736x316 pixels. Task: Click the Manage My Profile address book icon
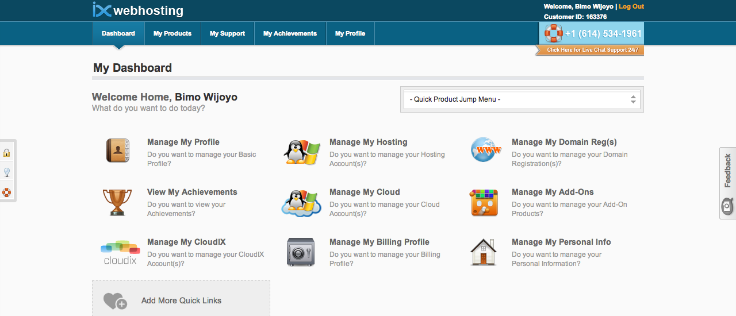point(118,152)
